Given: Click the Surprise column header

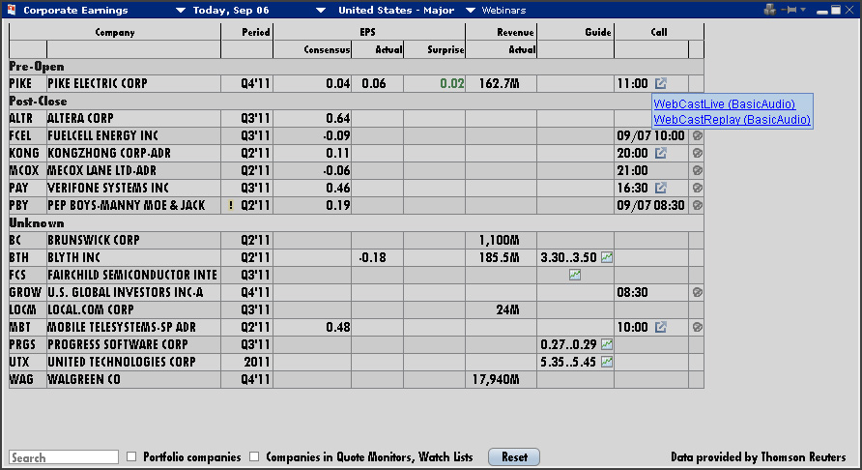Looking at the screenshot, I should point(445,49).
